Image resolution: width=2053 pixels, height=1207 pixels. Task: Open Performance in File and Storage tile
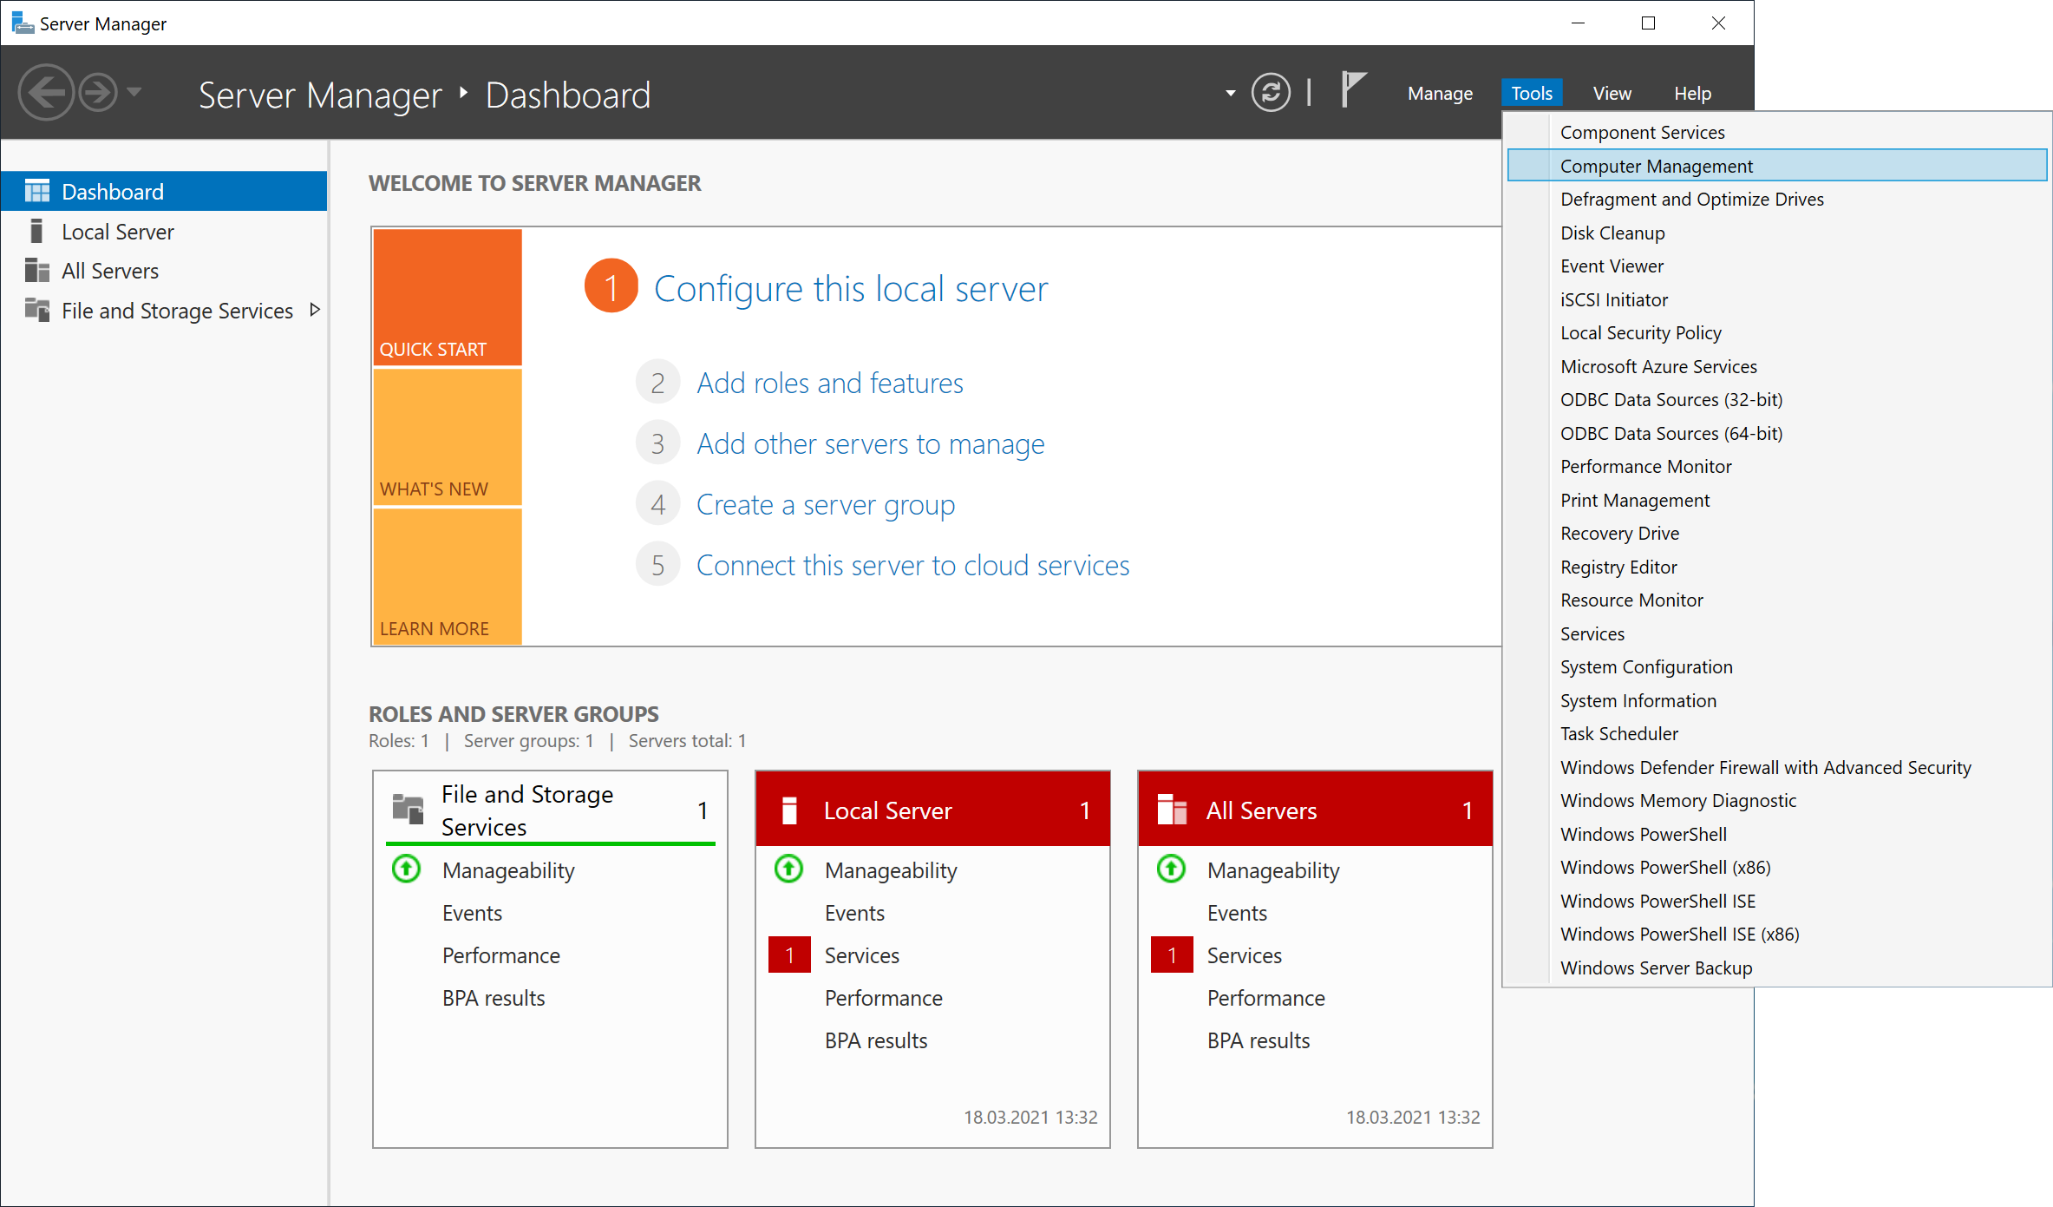point(501,955)
